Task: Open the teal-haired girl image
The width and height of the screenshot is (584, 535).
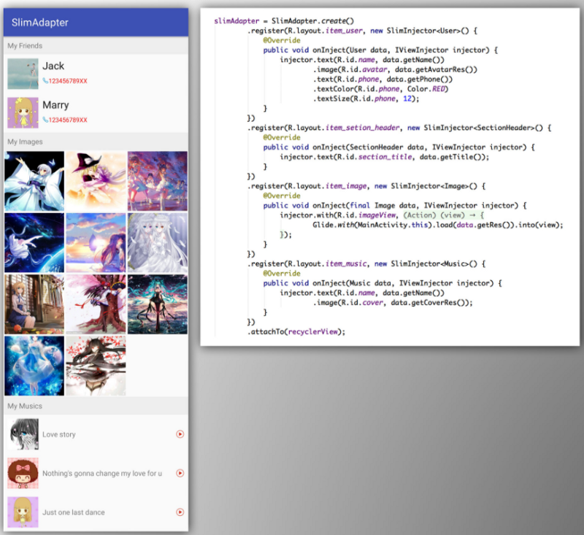Action: (158, 304)
